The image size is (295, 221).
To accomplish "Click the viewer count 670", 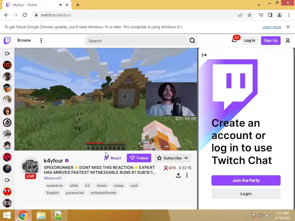I will tap(170, 168).
